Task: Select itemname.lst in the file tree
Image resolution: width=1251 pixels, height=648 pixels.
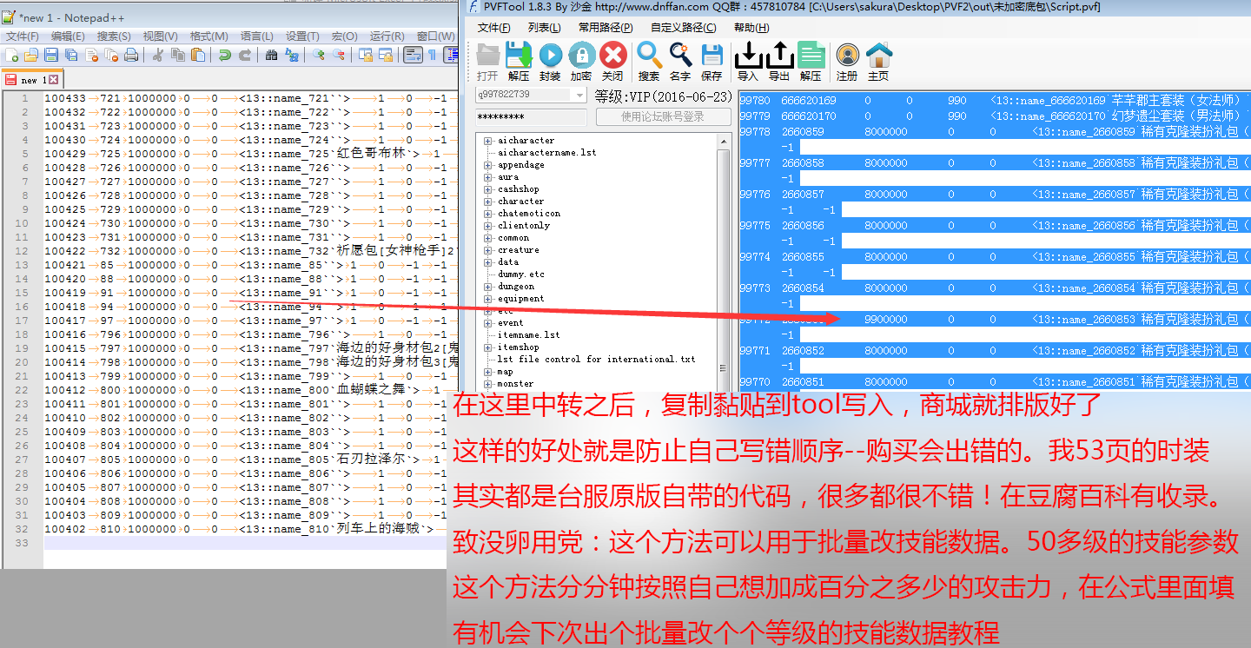Action: [x=528, y=335]
